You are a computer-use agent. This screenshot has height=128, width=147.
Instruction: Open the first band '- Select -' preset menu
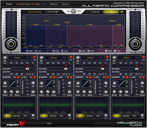coord(17,58)
